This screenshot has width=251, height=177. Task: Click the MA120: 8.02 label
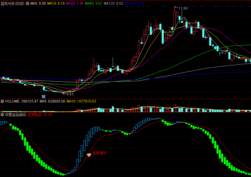113,3
